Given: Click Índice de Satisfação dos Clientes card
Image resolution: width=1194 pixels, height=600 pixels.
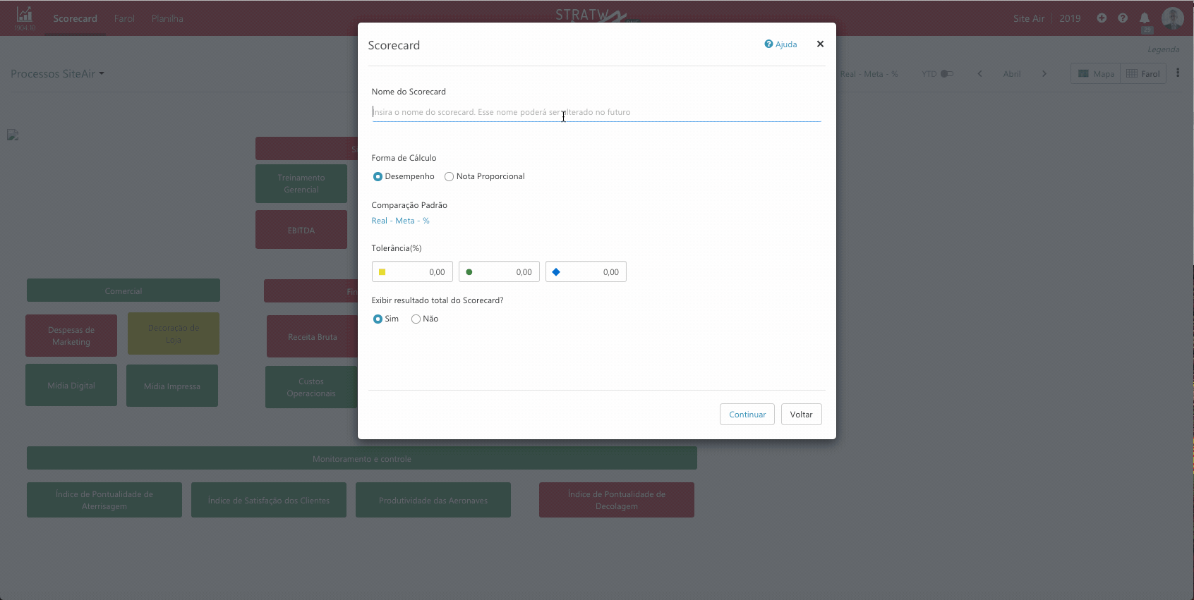Looking at the screenshot, I should tap(269, 500).
